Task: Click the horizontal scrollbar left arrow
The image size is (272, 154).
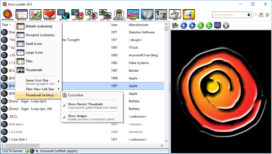Action: (3, 146)
